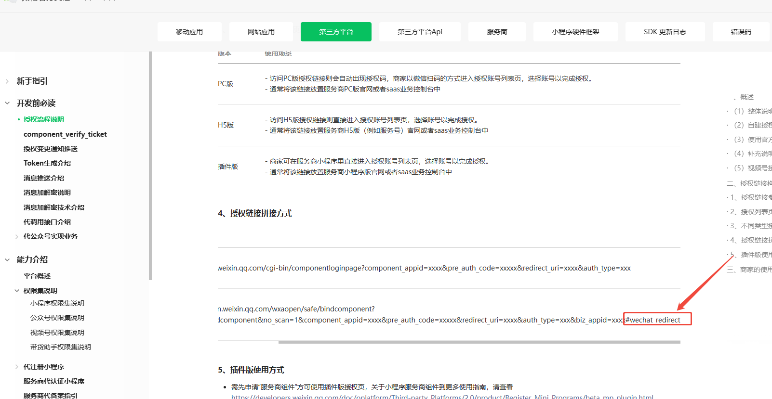Viewport: 772px width, 399px height.
Task: Click the H5版 table cell
Action: coord(226,125)
